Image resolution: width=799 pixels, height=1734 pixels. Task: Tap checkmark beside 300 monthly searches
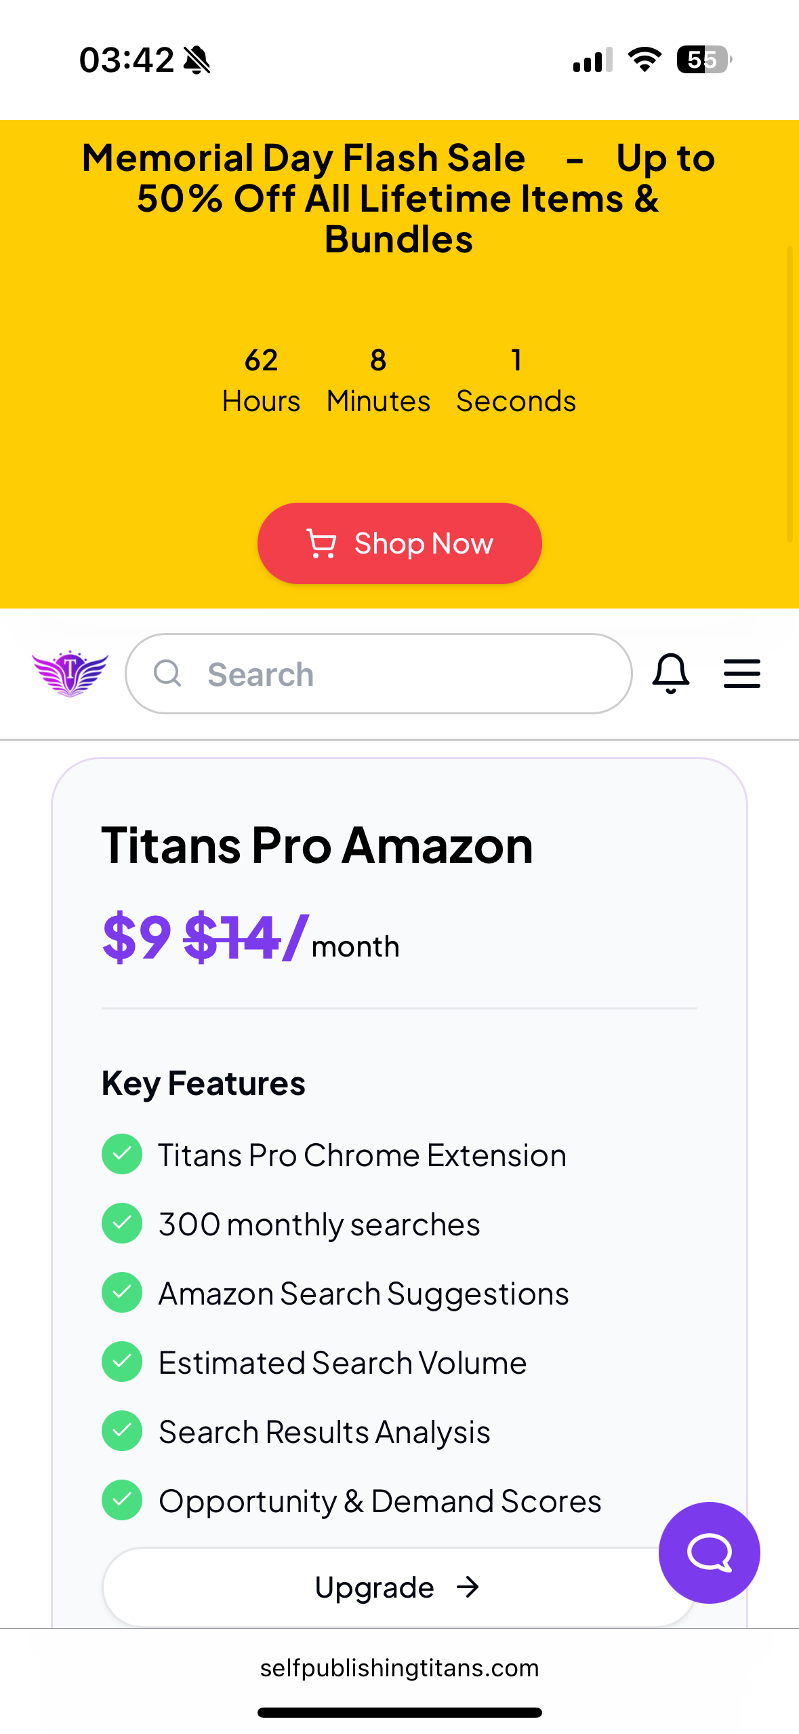[x=122, y=1223]
